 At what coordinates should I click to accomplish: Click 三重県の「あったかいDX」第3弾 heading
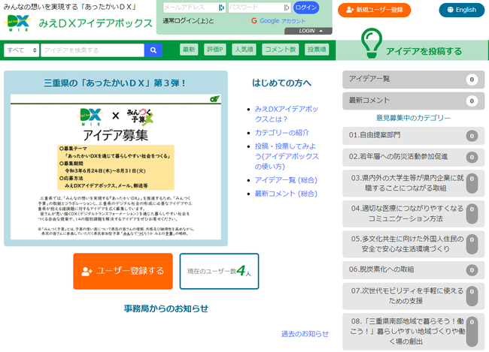[114, 83]
